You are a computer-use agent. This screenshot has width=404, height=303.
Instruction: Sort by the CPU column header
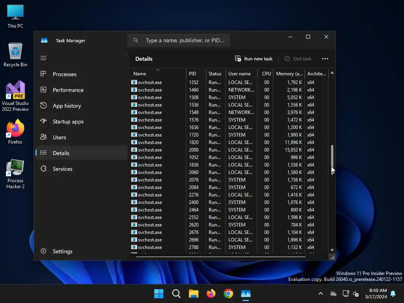click(266, 74)
